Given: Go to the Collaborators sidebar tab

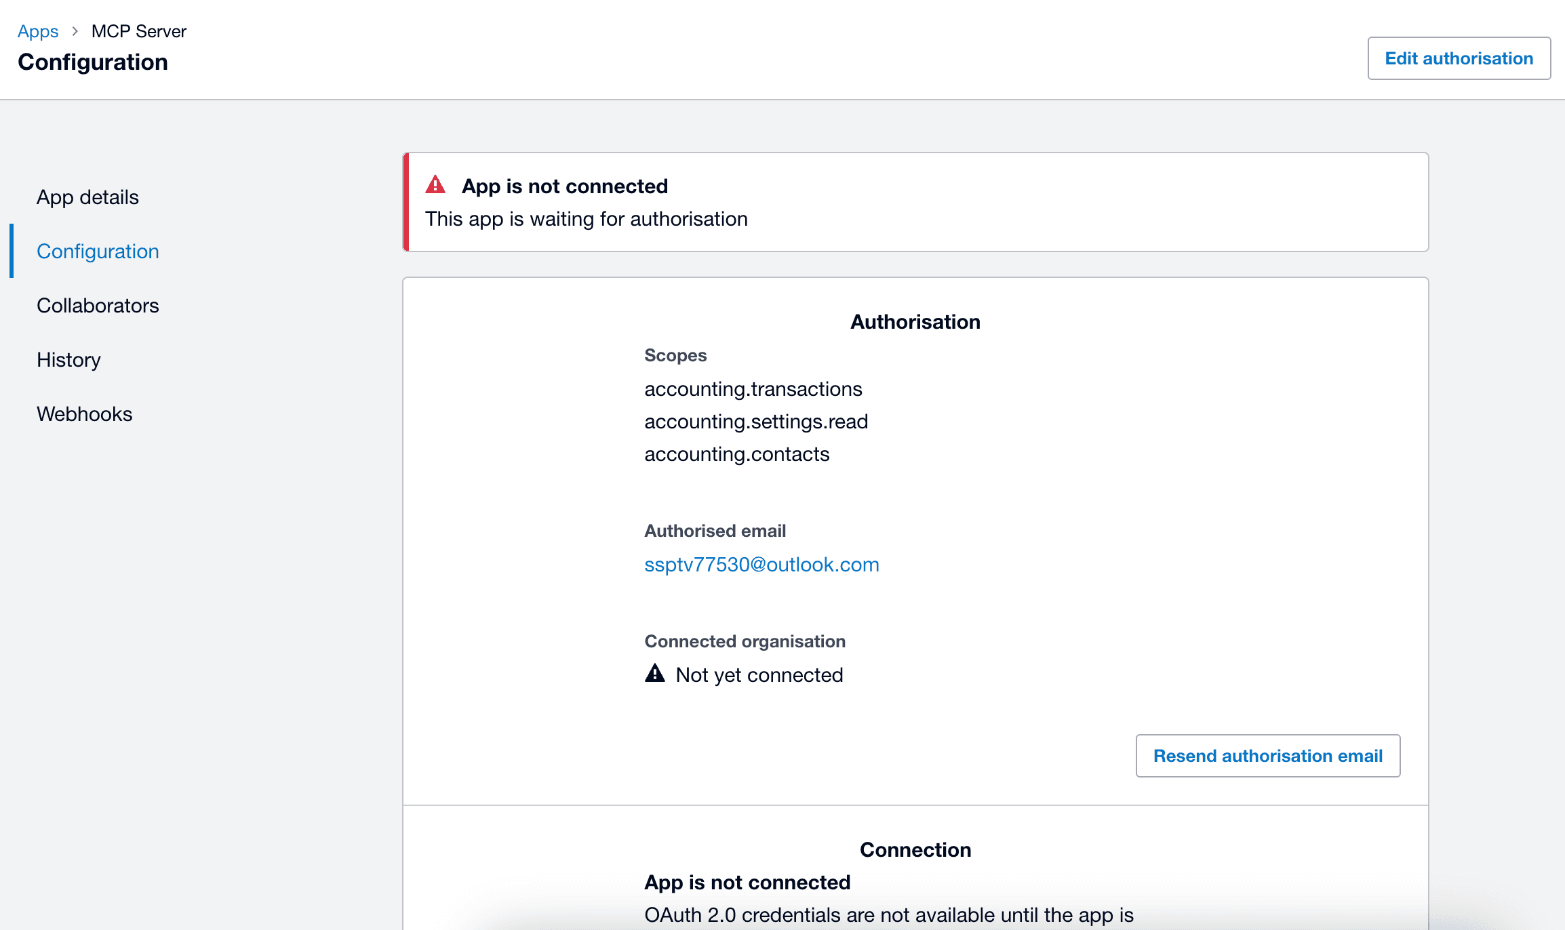Looking at the screenshot, I should point(98,306).
